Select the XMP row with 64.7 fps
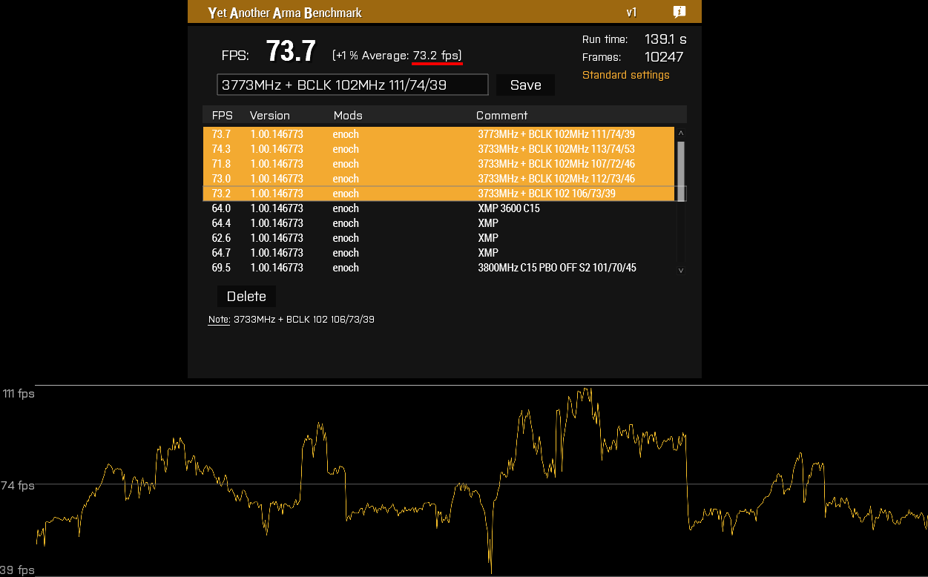Image resolution: width=928 pixels, height=577 pixels. pyautogui.click(x=438, y=253)
